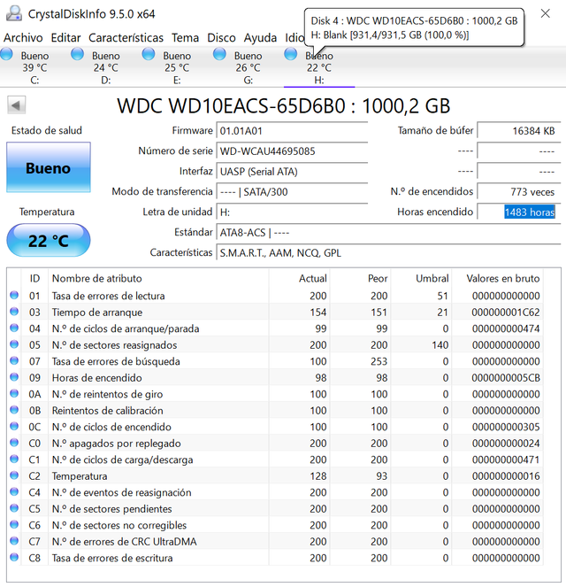Click status dot for Tasa de errores de lectura
The width and height of the screenshot is (566, 587).
[14, 296]
